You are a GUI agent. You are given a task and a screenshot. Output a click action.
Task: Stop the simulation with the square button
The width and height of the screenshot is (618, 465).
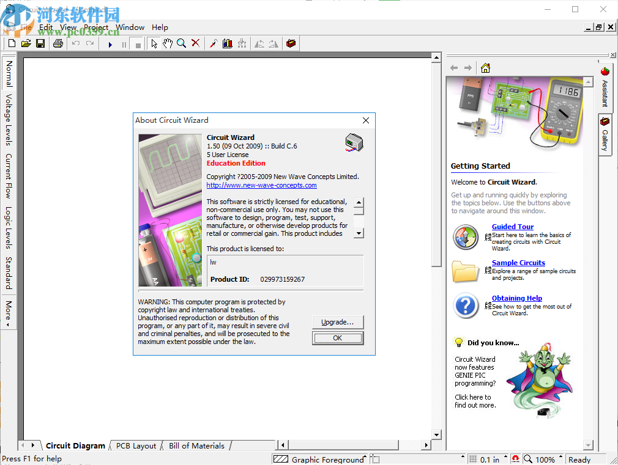[x=138, y=45]
